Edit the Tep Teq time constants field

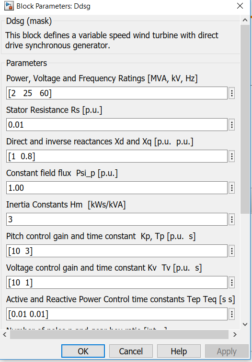[117, 314]
